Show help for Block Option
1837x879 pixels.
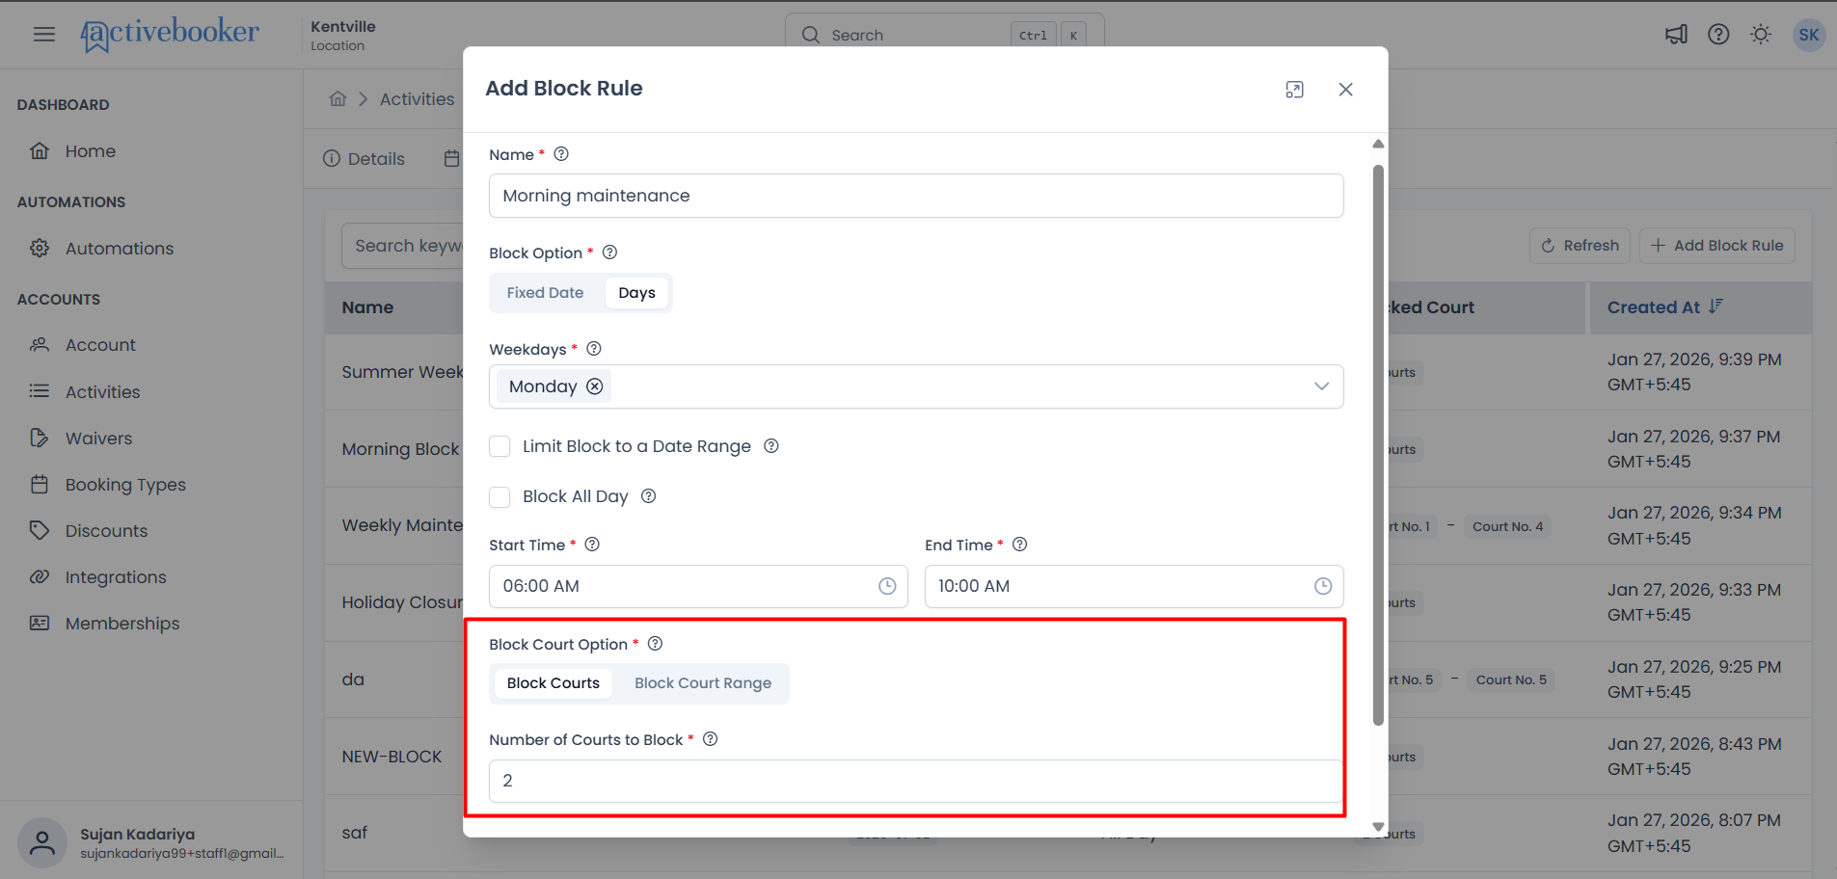point(609,253)
